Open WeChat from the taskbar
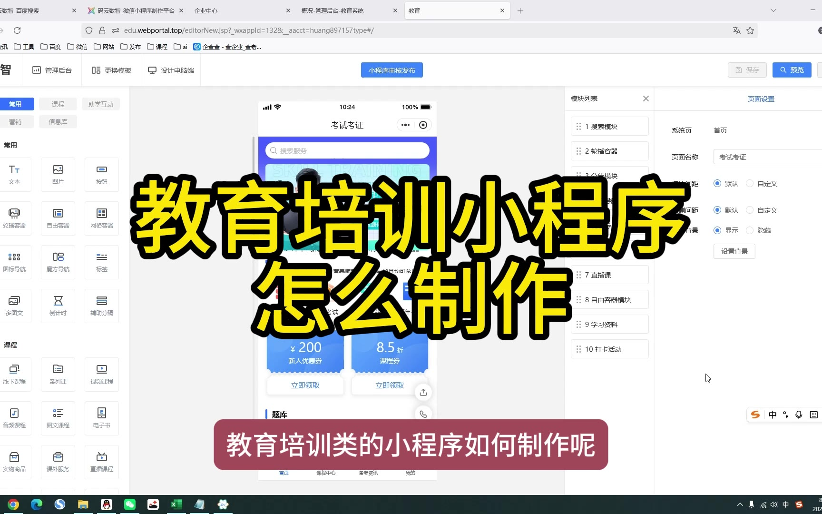Image resolution: width=822 pixels, height=514 pixels. pos(130,504)
